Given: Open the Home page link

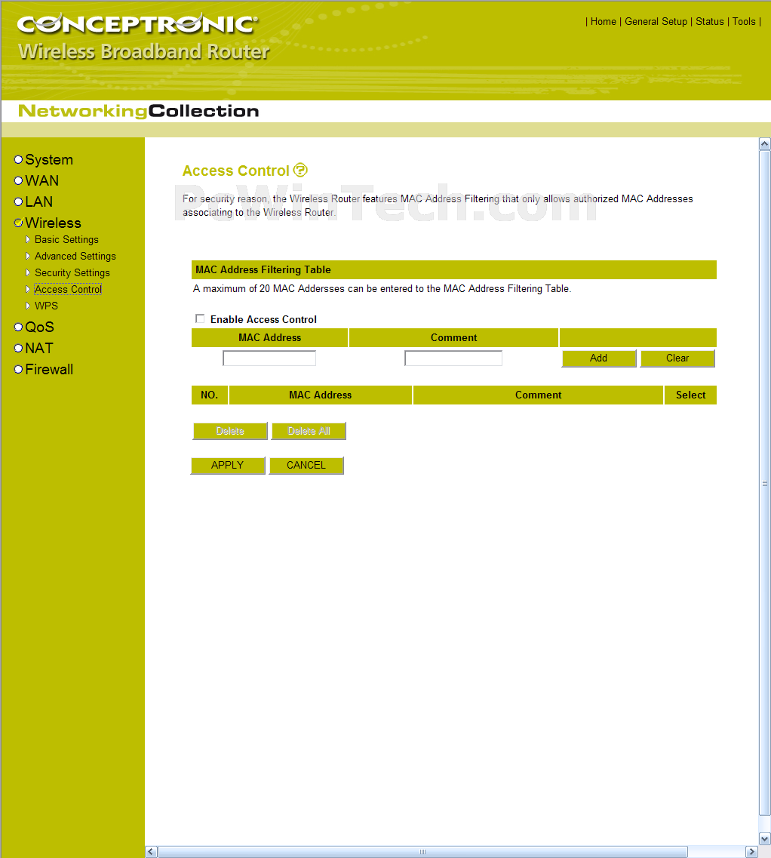Looking at the screenshot, I should [603, 21].
